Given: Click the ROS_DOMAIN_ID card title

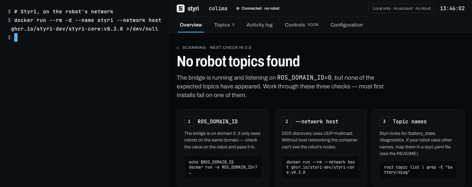Looking at the screenshot, I should [x=218, y=122].
